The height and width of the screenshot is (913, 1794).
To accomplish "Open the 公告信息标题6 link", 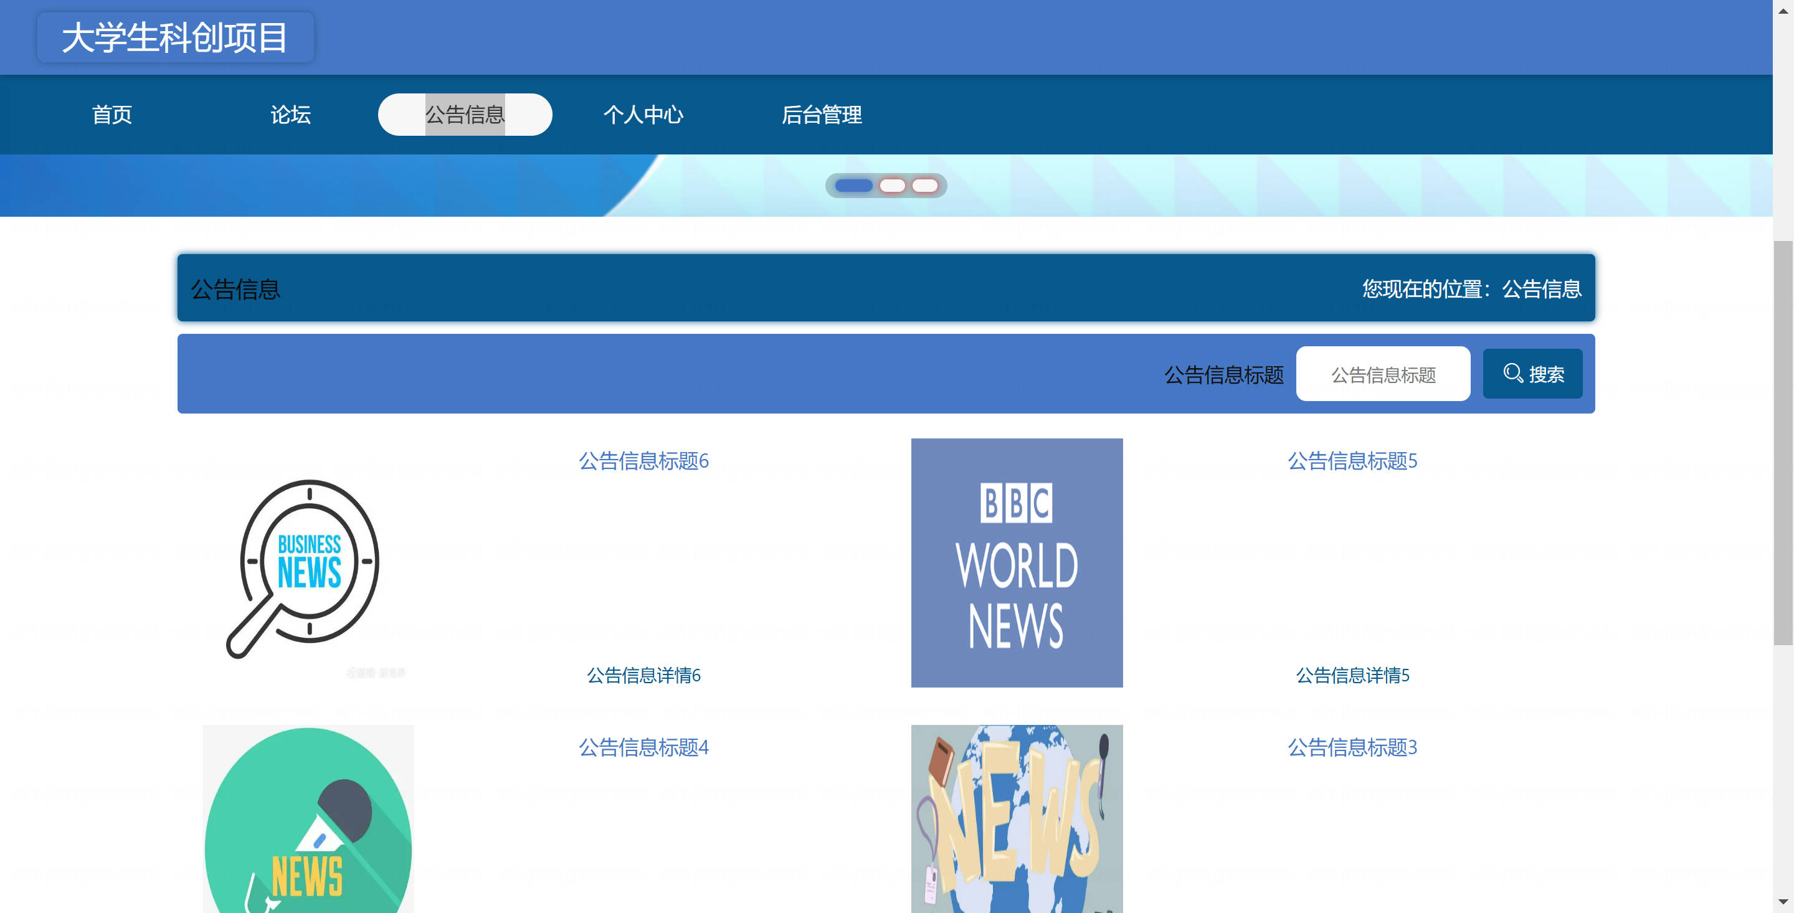I will [x=643, y=461].
